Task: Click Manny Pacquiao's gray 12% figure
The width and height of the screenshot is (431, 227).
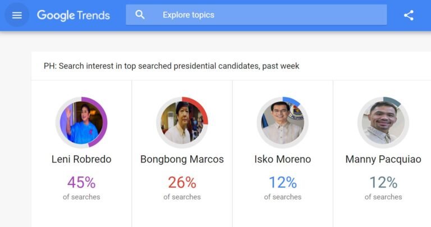Action: coord(383,183)
